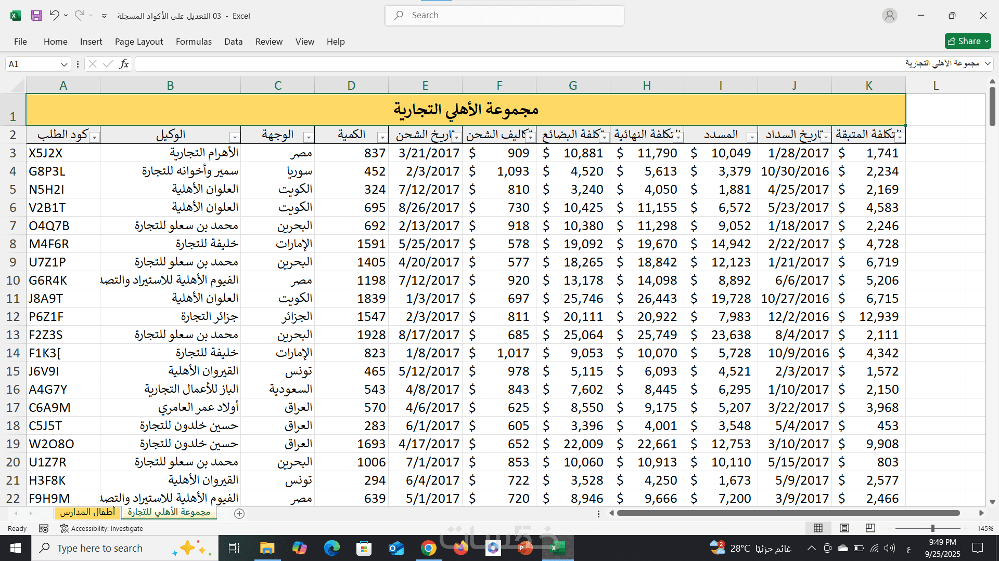Click the add new sheet plus icon
Screen dimensions: 999x561
click(x=239, y=514)
